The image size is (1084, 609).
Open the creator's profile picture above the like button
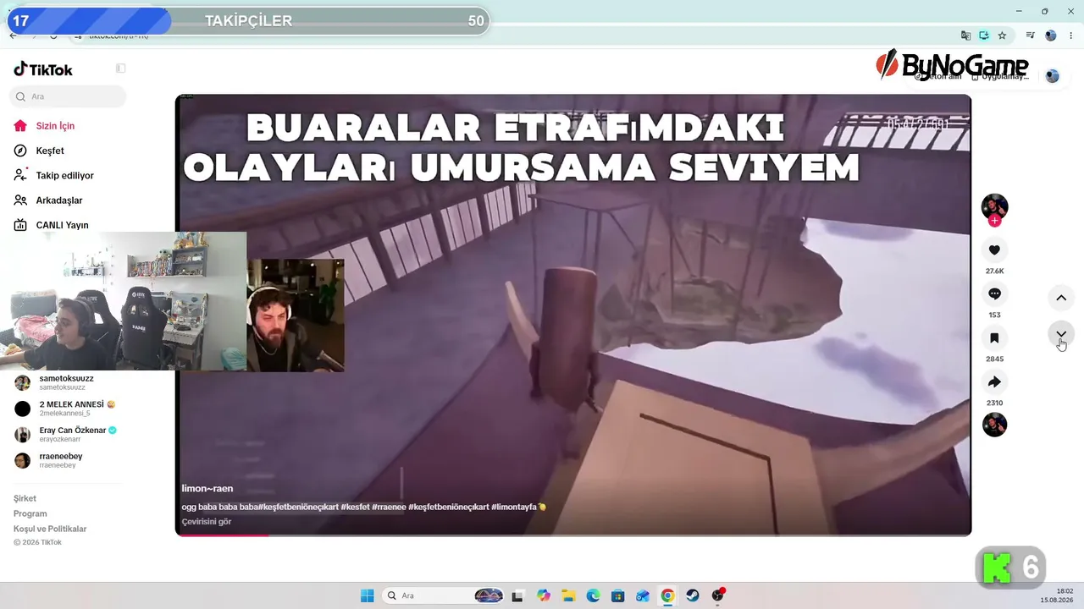coord(994,206)
